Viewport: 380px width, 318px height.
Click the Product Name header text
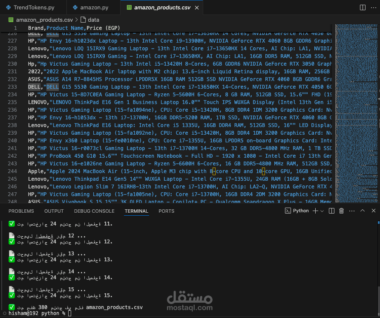(65, 28)
